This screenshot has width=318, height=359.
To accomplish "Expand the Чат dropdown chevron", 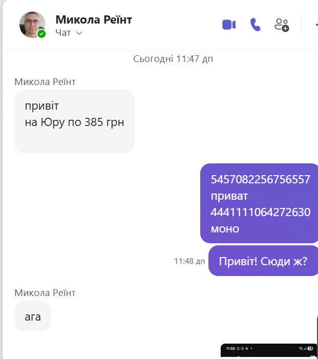I will pyautogui.click(x=79, y=33).
